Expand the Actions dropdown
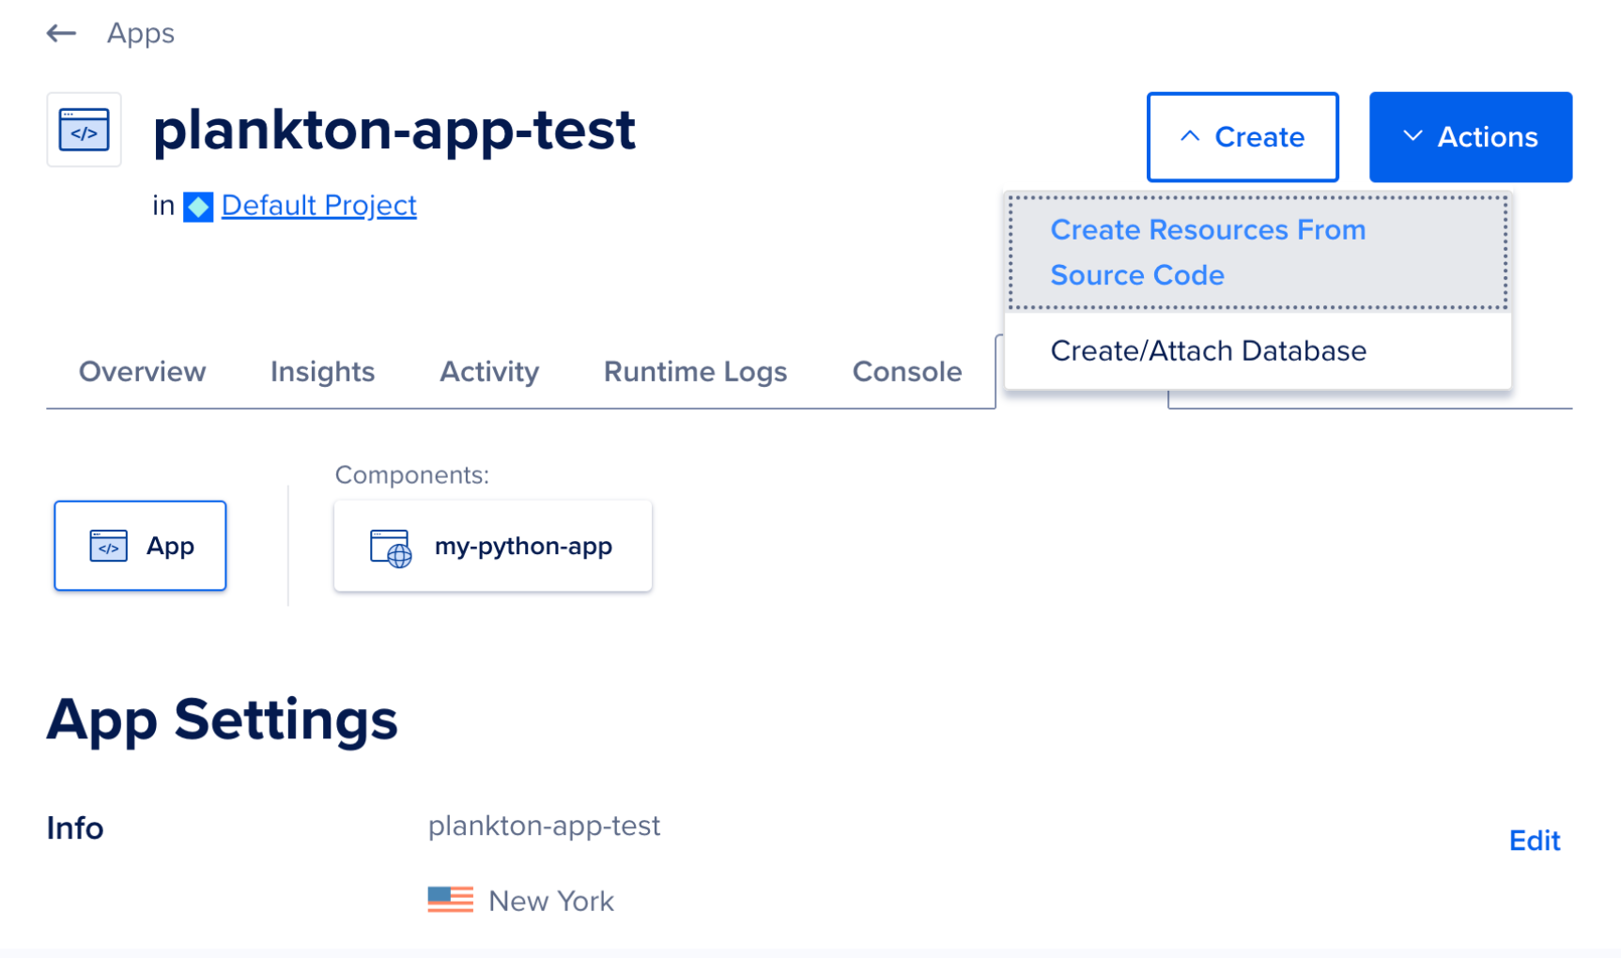 pyautogui.click(x=1470, y=137)
